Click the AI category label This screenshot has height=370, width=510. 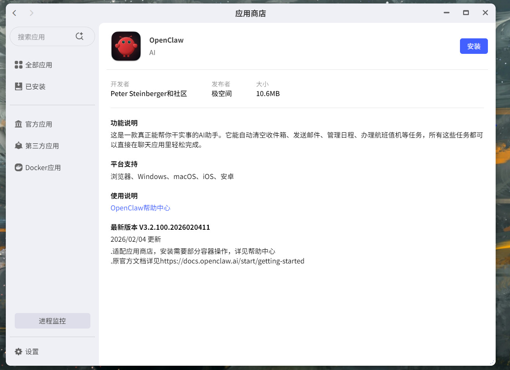pyautogui.click(x=152, y=53)
